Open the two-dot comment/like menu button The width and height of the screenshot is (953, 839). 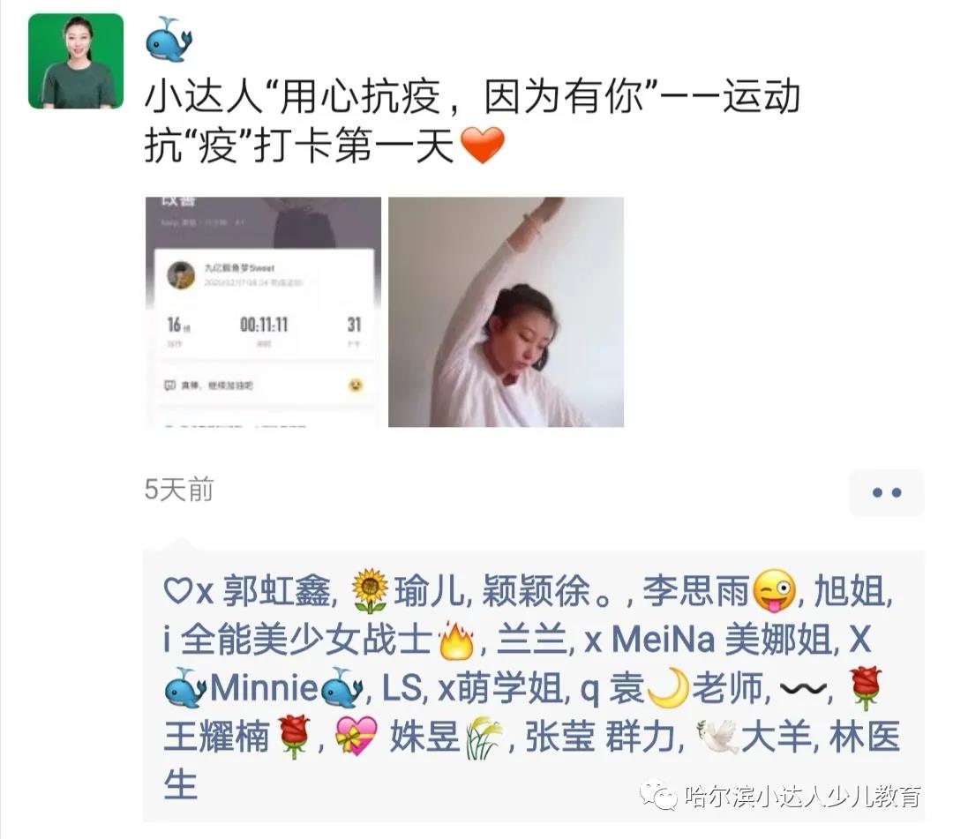tap(886, 492)
